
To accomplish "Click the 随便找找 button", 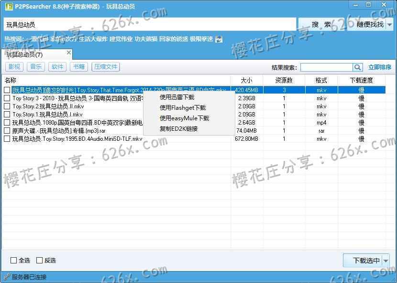I will pyautogui.click(x=367, y=24).
